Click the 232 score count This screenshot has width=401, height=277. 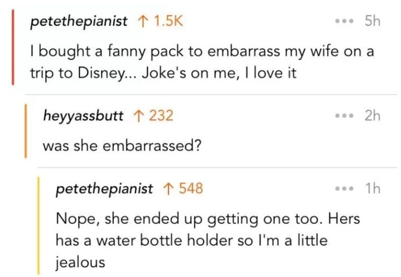point(161,116)
